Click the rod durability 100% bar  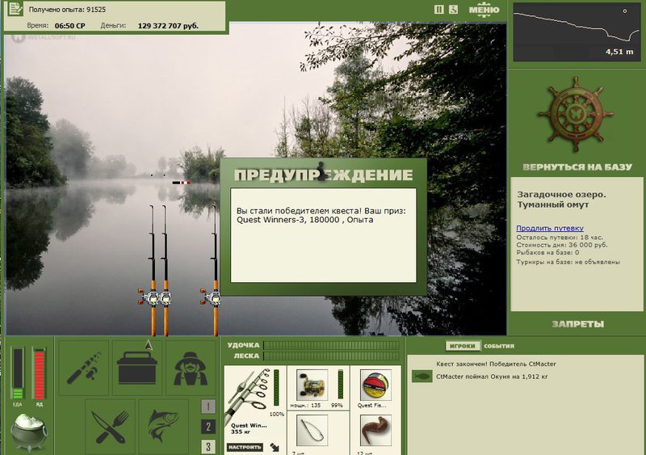(276, 388)
